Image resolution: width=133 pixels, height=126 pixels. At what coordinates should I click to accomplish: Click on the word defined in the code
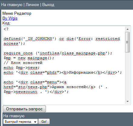(12, 39)
